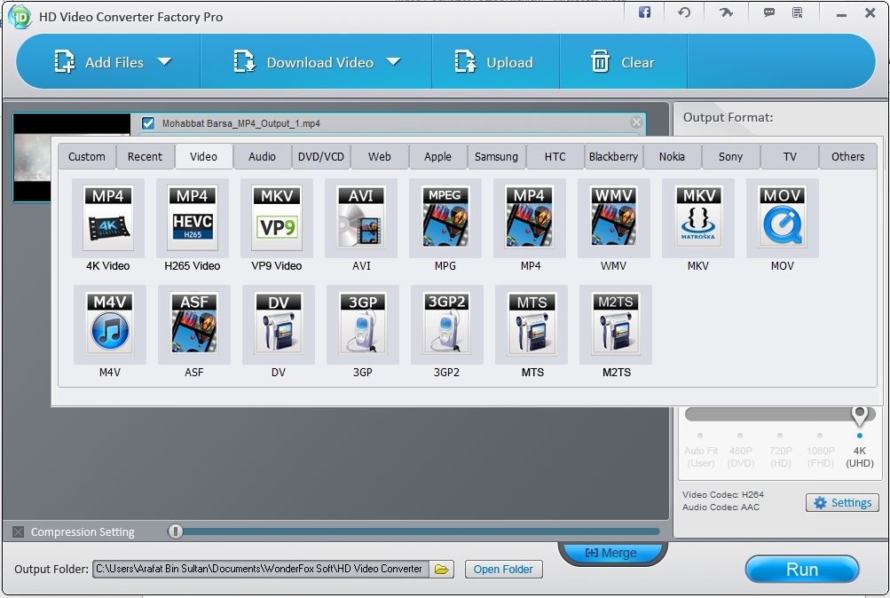This screenshot has height=598, width=890.
Task: Toggle the Compression Setting checkbox
Action: pyautogui.click(x=18, y=531)
